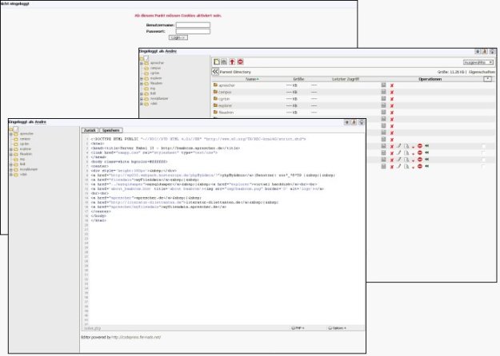Open the explorer folder in the file list

click(x=225, y=105)
